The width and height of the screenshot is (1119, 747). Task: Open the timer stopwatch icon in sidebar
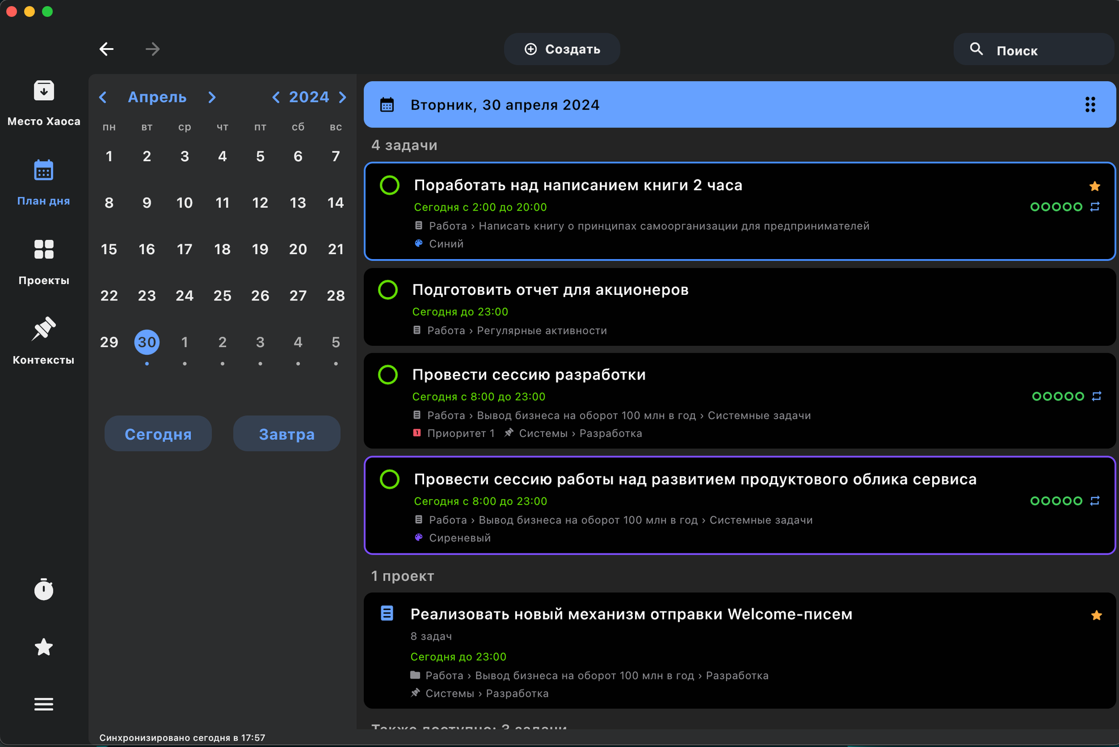(44, 590)
